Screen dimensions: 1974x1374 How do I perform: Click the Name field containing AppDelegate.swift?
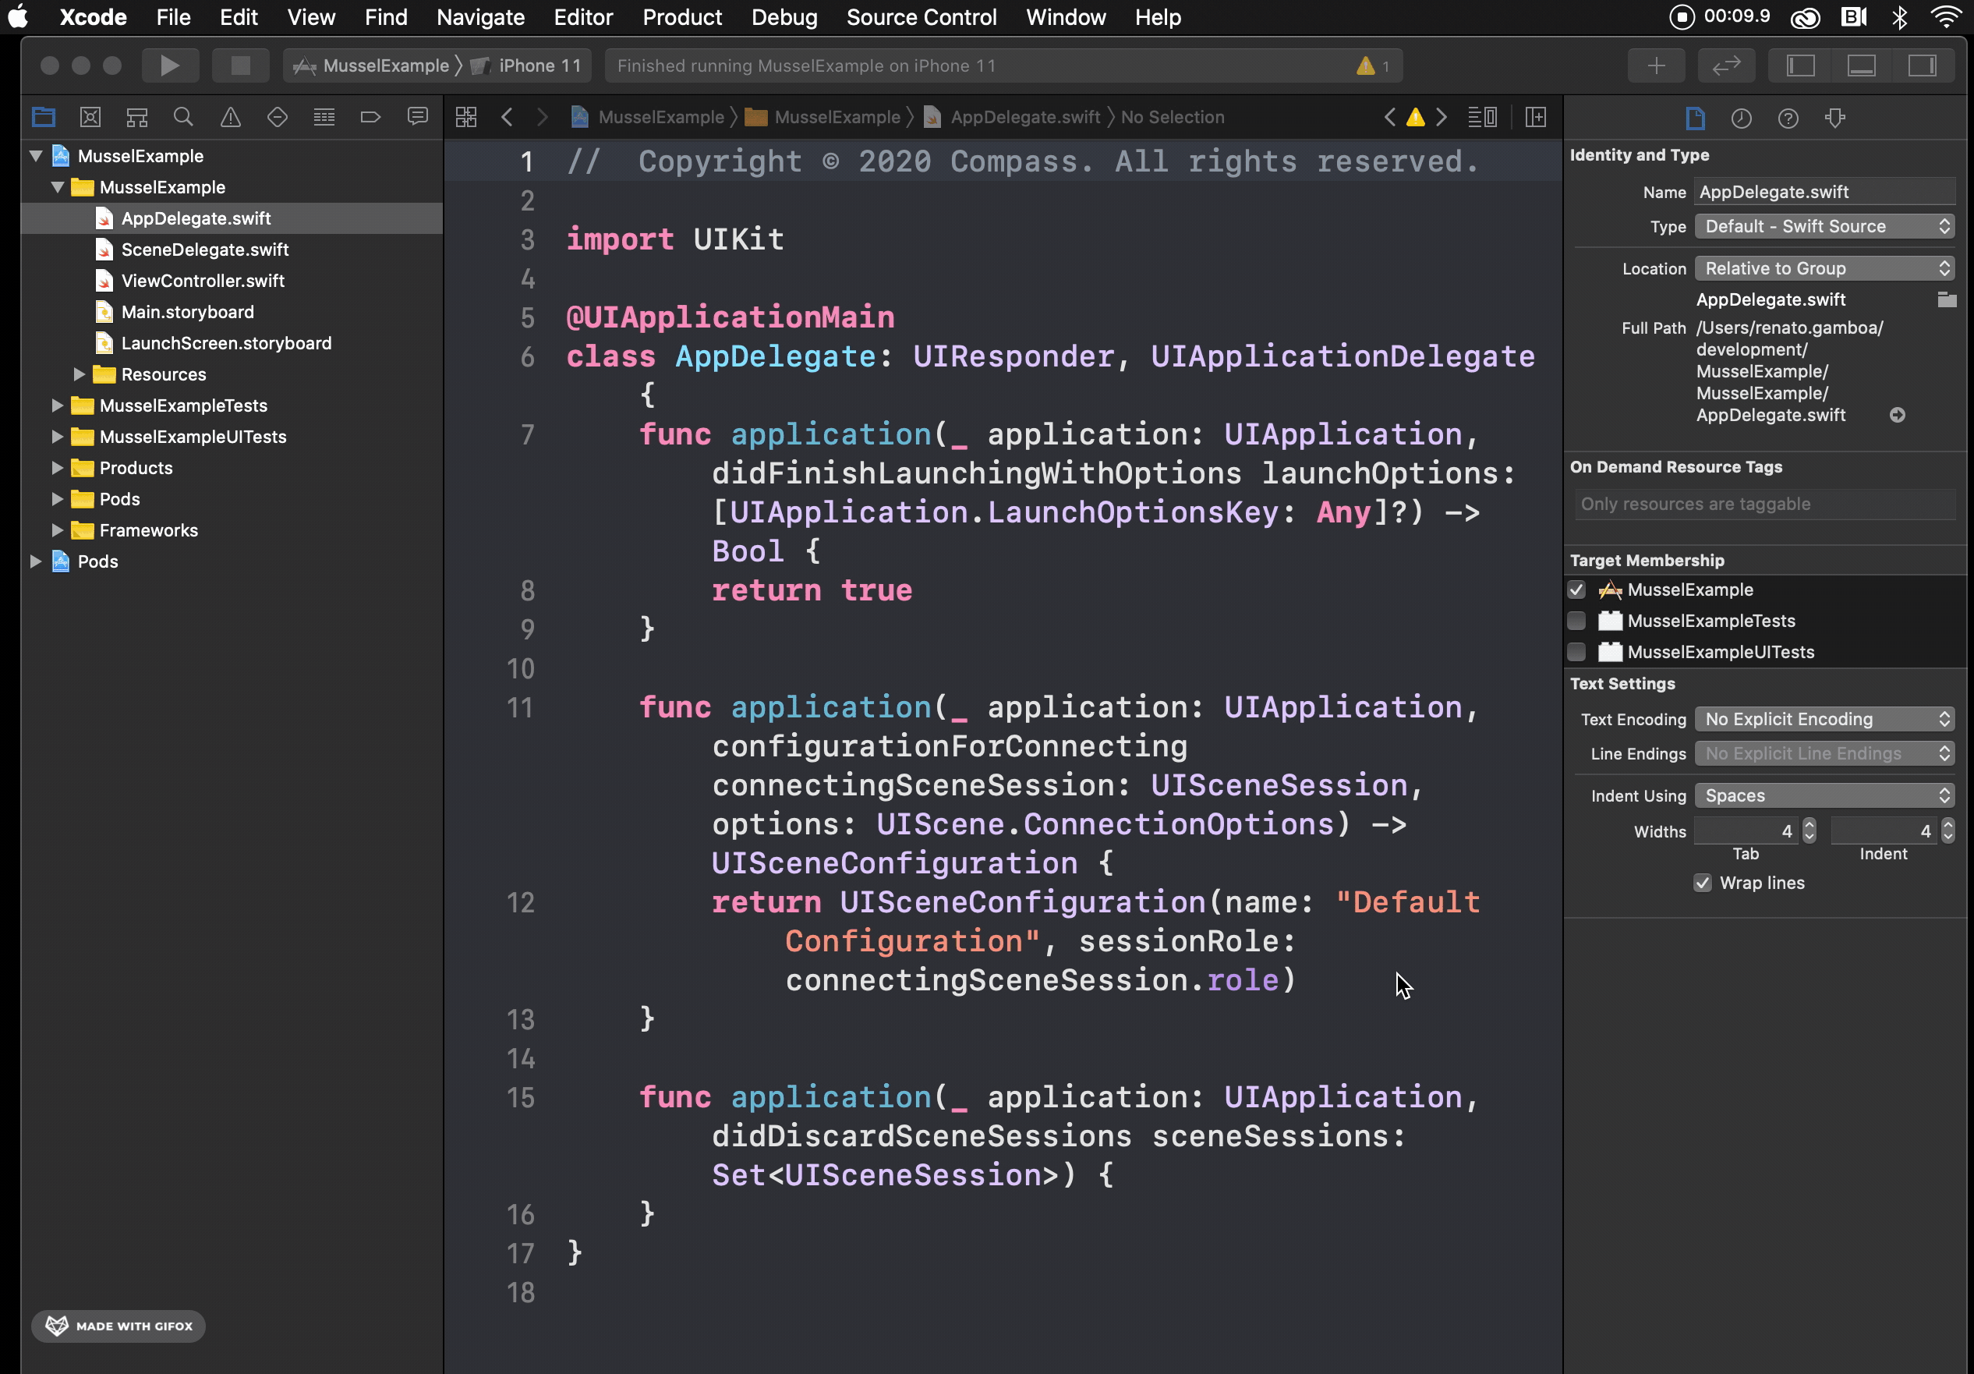(1824, 192)
